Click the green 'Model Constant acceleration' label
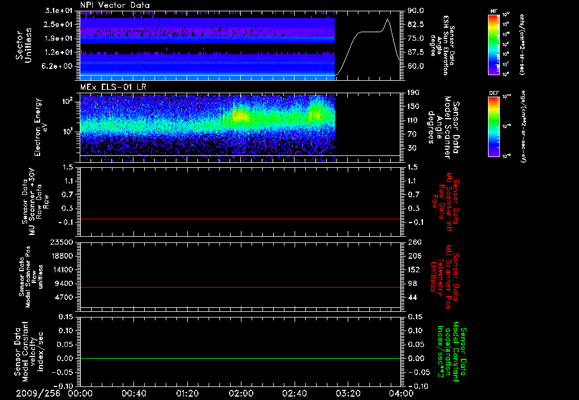 pos(452,353)
